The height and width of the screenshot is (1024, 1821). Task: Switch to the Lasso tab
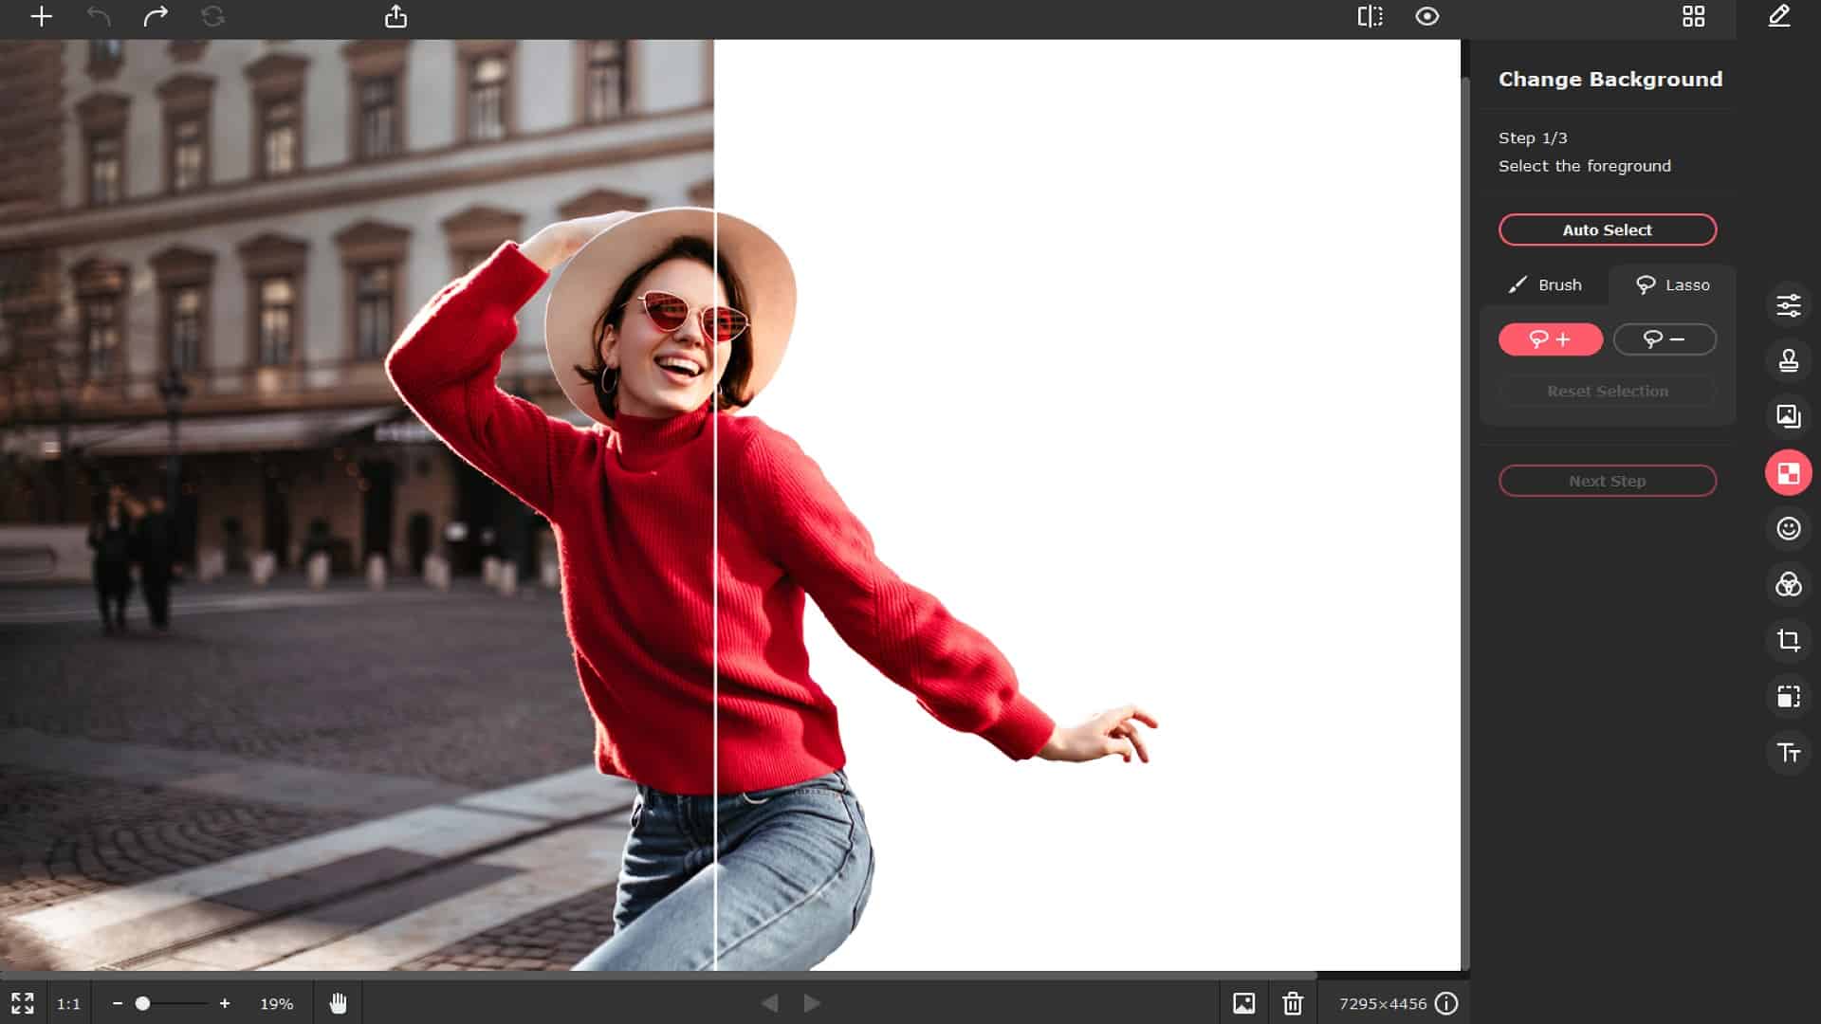1673,284
